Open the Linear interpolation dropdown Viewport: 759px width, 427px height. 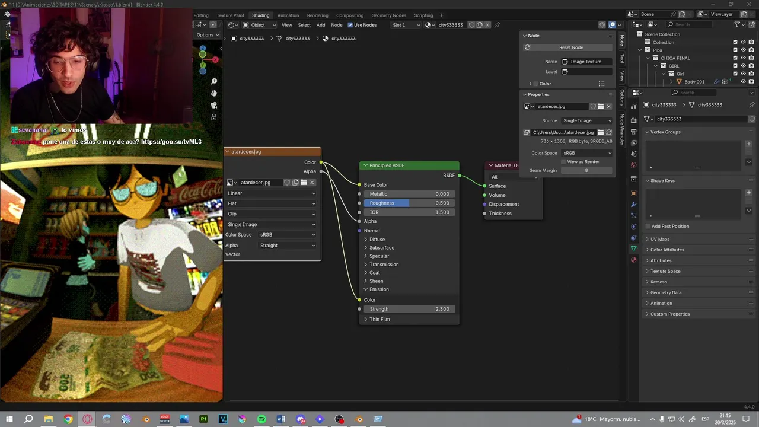[x=272, y=193]
